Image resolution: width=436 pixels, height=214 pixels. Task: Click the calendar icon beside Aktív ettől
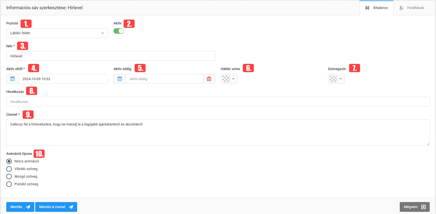tap(13, 79)
